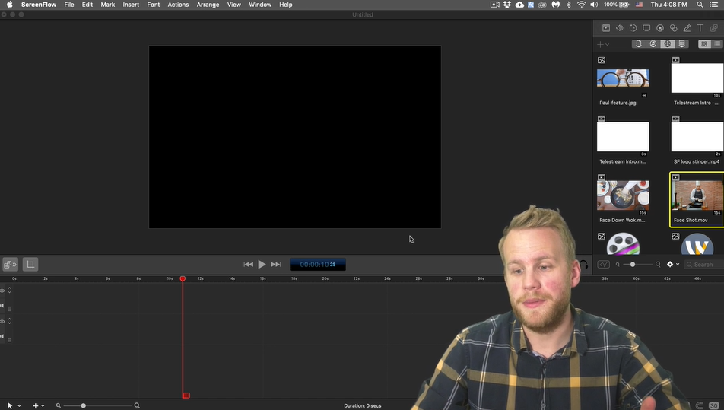Open the Font menu
This screenshot has height=410, width=724.
tap(154, 5)
